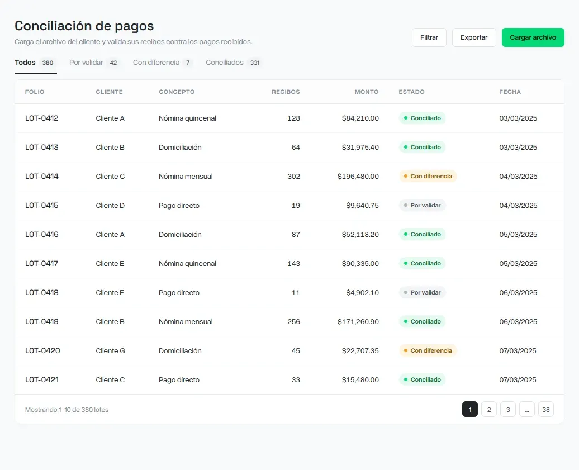Click the amount $9,640.75

362,205
